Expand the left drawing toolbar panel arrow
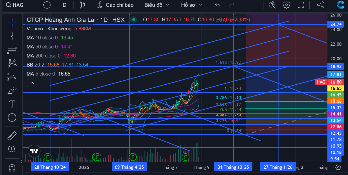 point(21,161)
